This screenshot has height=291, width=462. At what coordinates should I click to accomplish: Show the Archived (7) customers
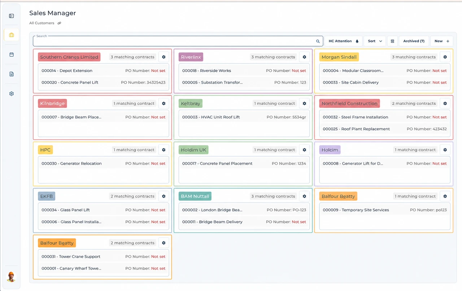coord(414,41)
